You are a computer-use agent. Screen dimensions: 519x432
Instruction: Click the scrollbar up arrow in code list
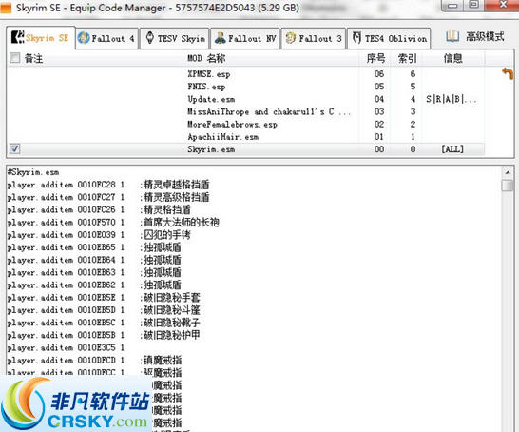[508, 172]
